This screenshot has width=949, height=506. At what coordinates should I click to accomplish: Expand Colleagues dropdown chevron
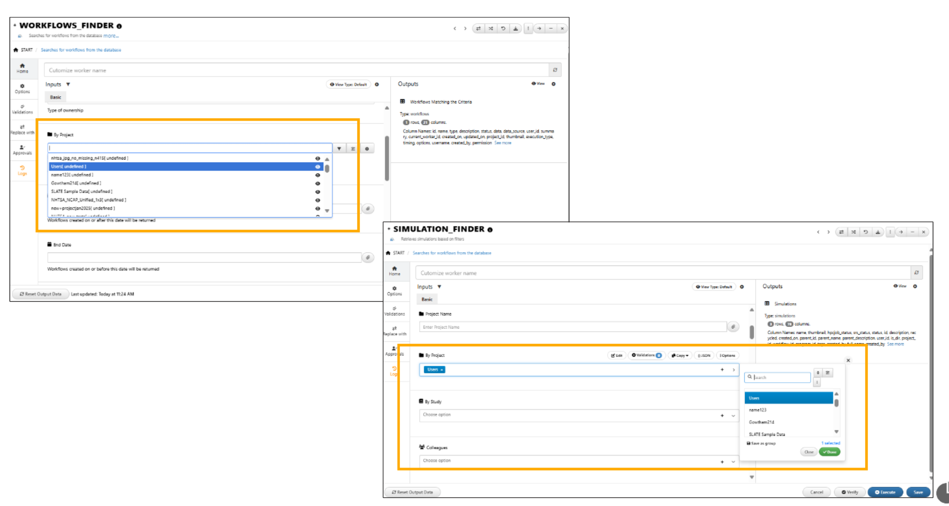tap(733, 462)
